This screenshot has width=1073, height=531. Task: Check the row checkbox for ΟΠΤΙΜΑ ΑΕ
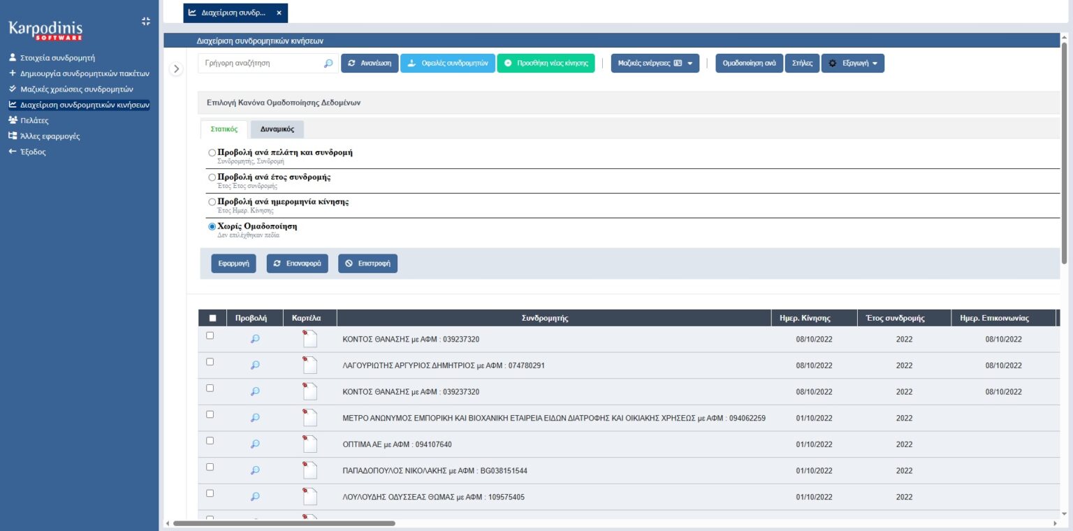coord(210,441)
